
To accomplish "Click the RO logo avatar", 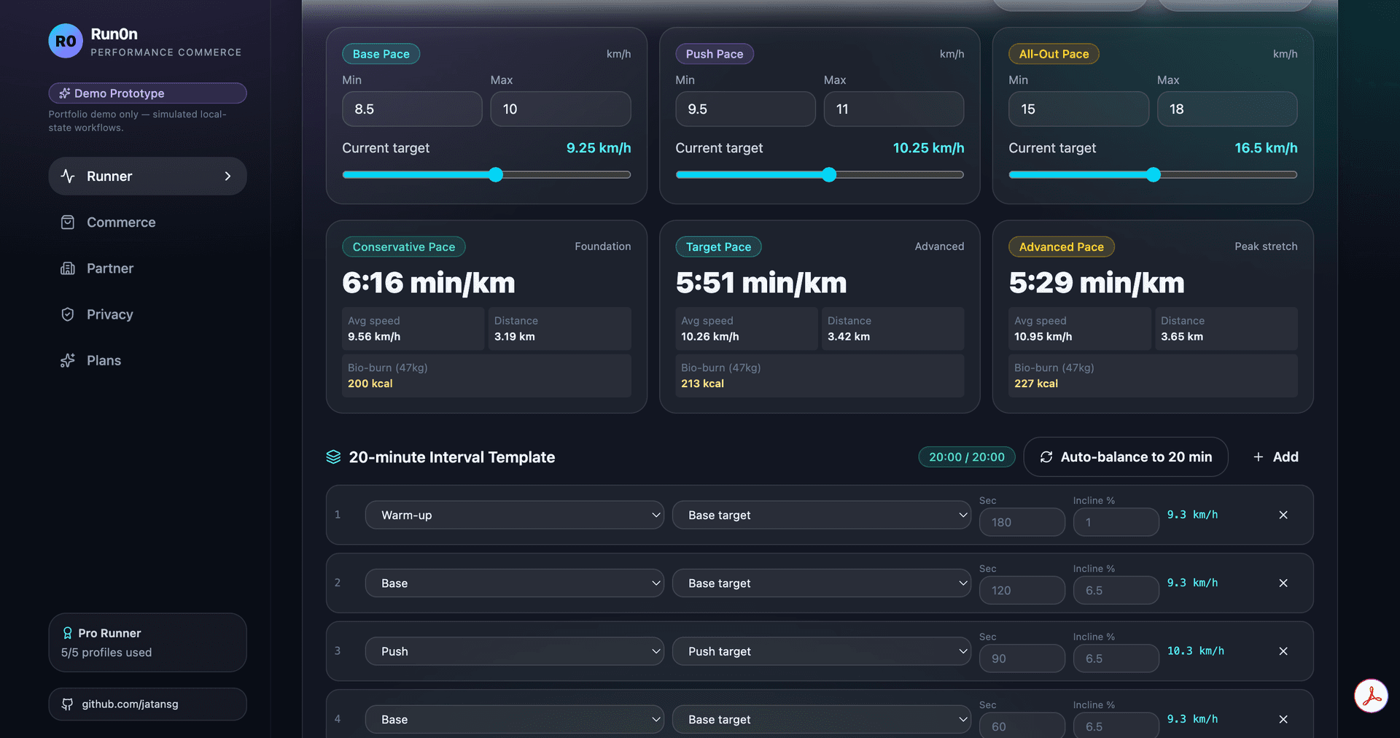I will tap(66, 41).
